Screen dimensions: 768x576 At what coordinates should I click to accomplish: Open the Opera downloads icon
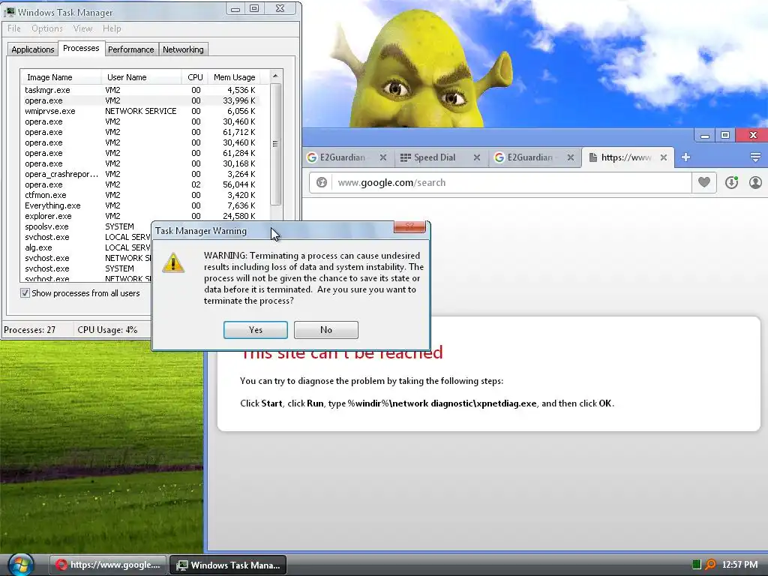pyautogui.click(x=731, y=183)
